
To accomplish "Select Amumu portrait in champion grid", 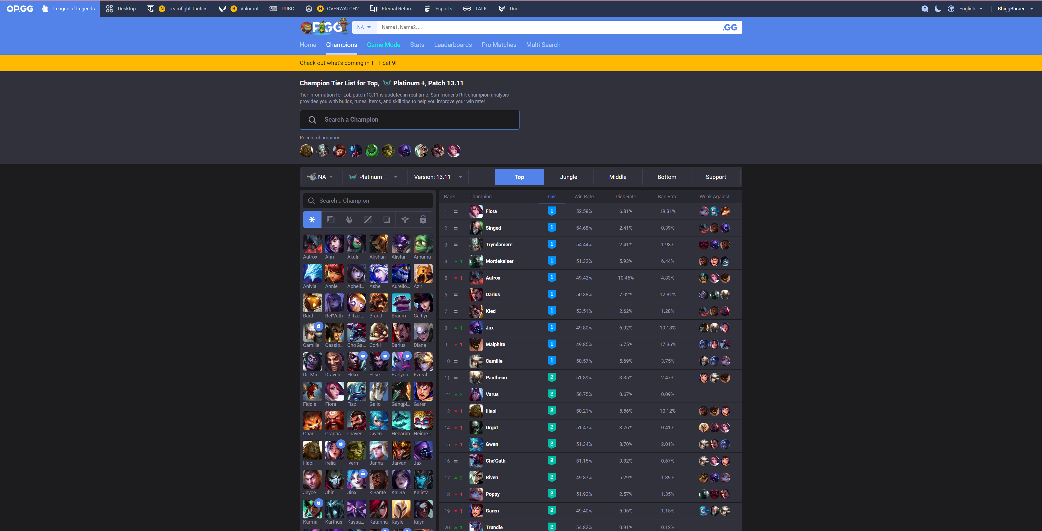I will [423, 244].
